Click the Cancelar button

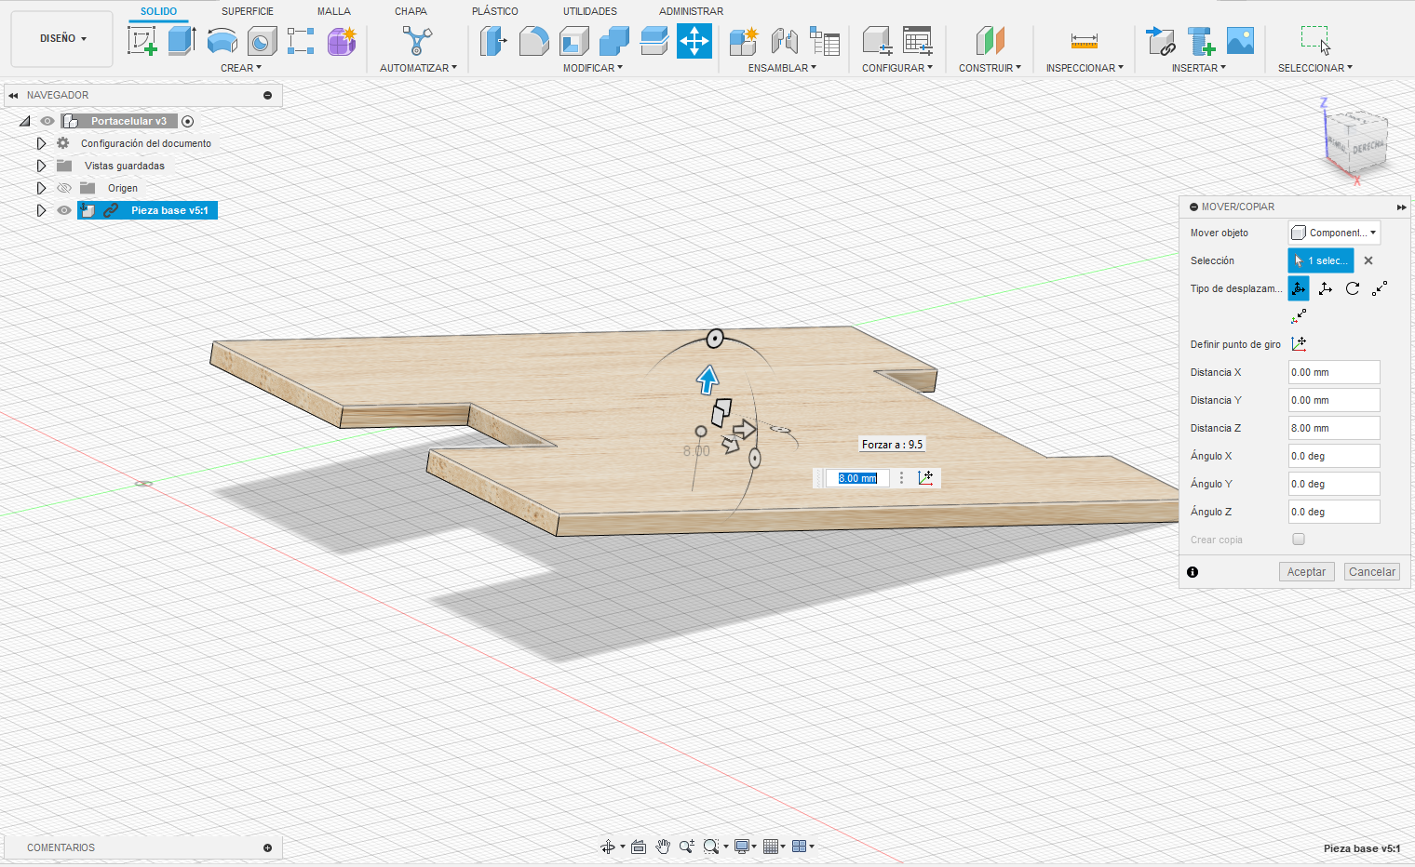(x=1372, y=572)
